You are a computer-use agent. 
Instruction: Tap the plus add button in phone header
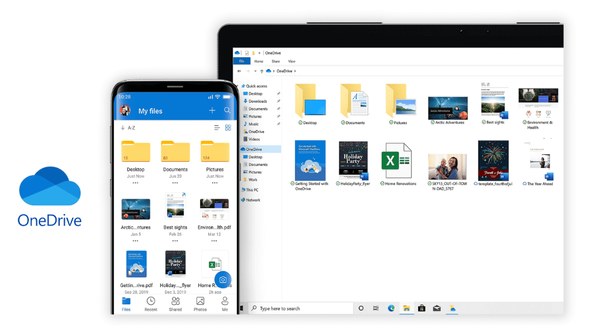click(x=212, y=110)
